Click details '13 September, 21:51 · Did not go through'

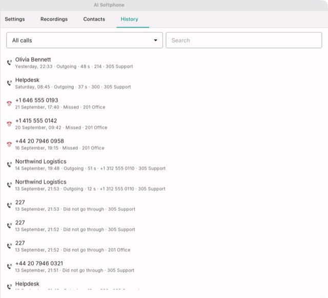(59, 270)
